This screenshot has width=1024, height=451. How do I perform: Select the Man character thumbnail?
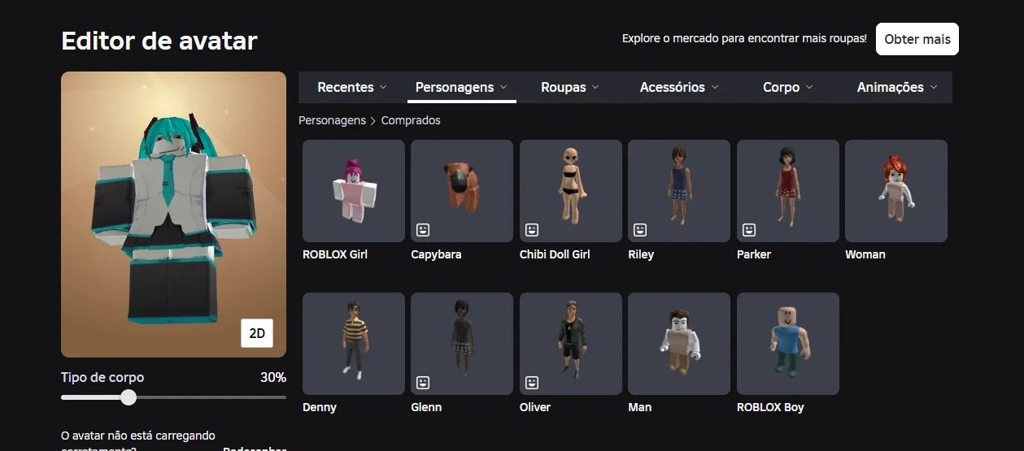[x=679, y=344]
